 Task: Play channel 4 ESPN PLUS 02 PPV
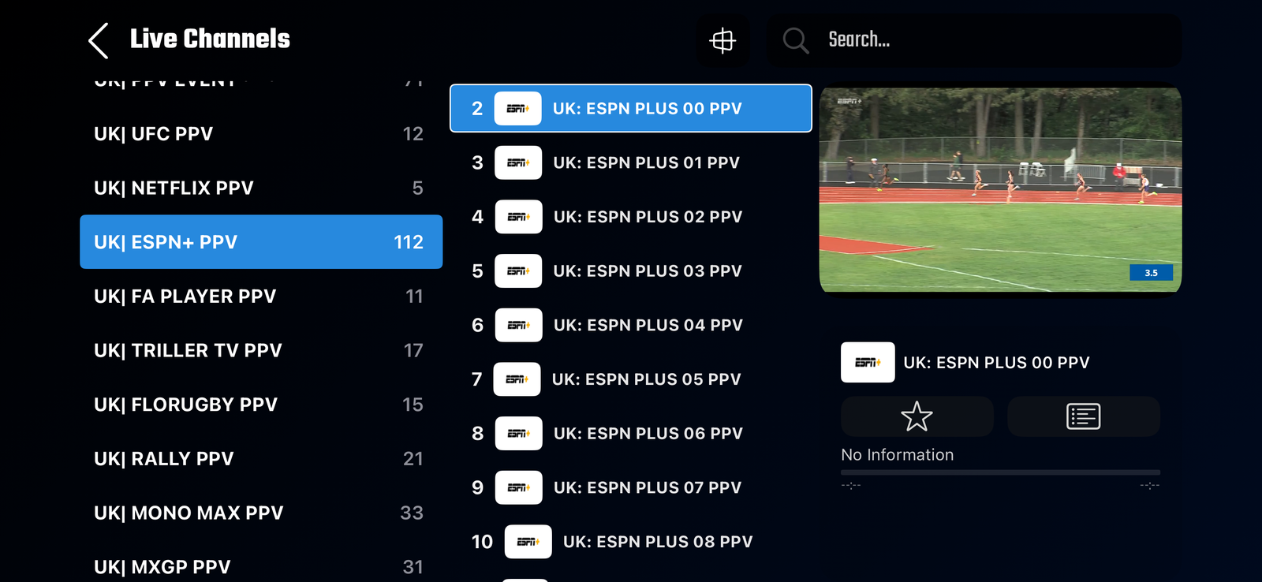631,217
